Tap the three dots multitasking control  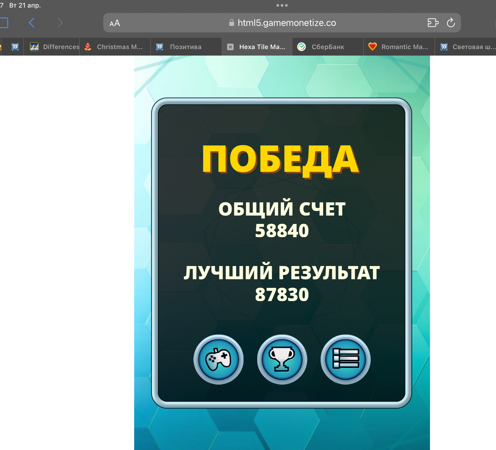tap(282, 5)
